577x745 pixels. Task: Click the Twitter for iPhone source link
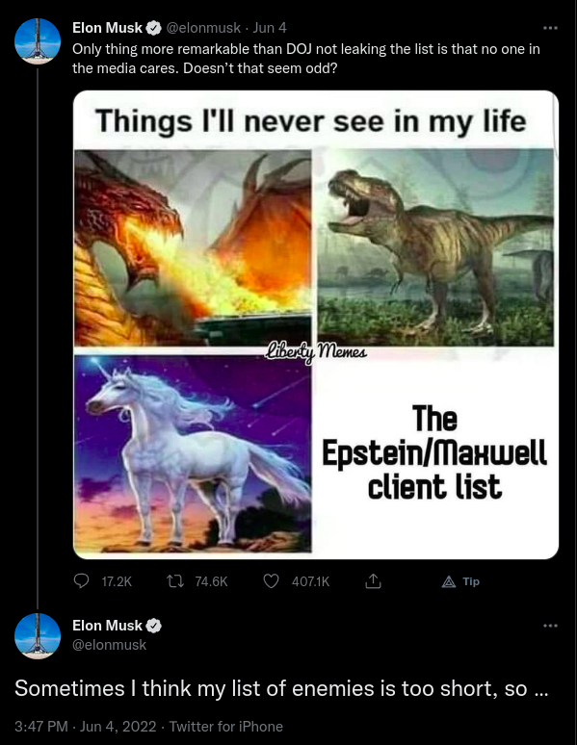click(x=226, y=727)
